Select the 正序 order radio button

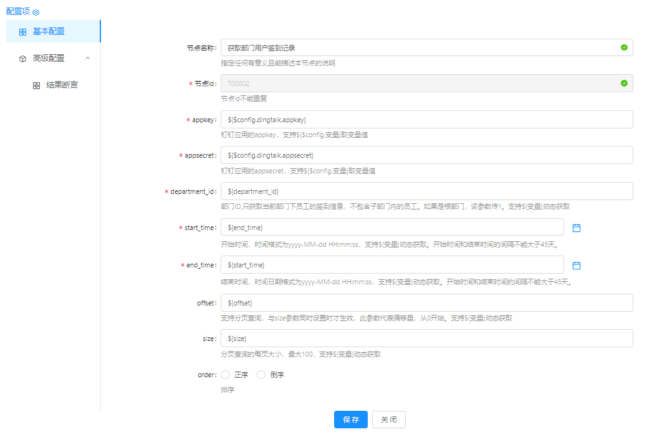225,375
